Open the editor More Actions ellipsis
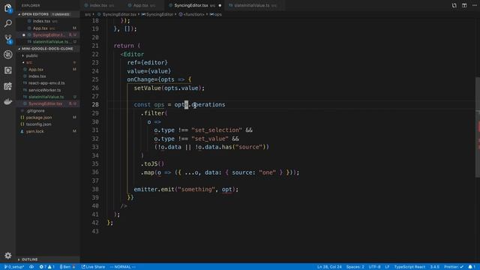 coord(475,5)
